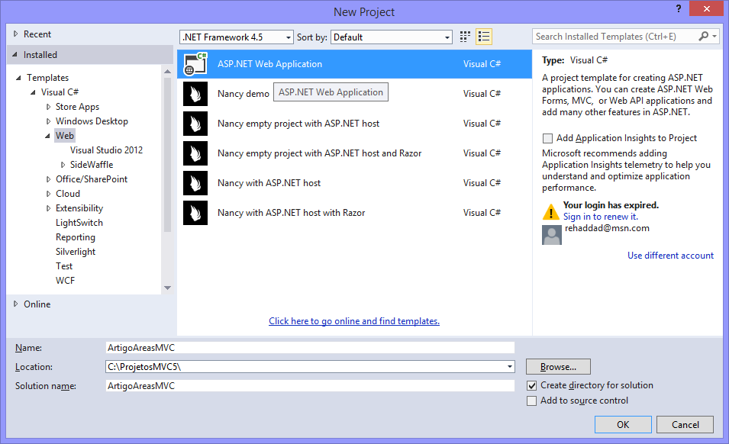
Task: Select the Silverlight template category
Action: pyautogui.click(x=76, y=251)
